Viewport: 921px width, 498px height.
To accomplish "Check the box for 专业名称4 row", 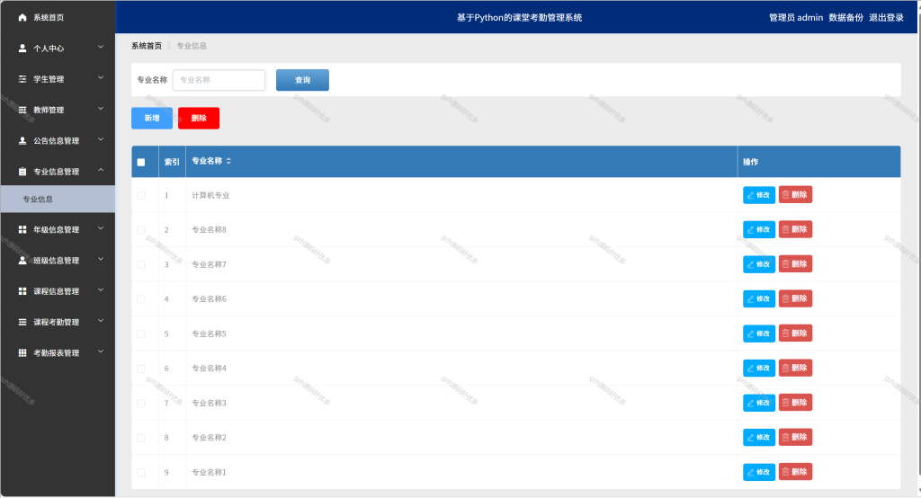I will pos(141,369).
